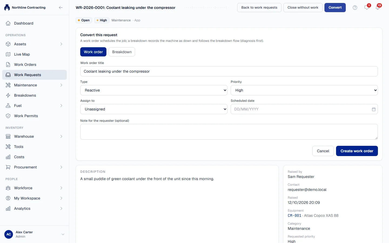
Task: Click the Work Requests inbox icon
Action: click(8, 75)
